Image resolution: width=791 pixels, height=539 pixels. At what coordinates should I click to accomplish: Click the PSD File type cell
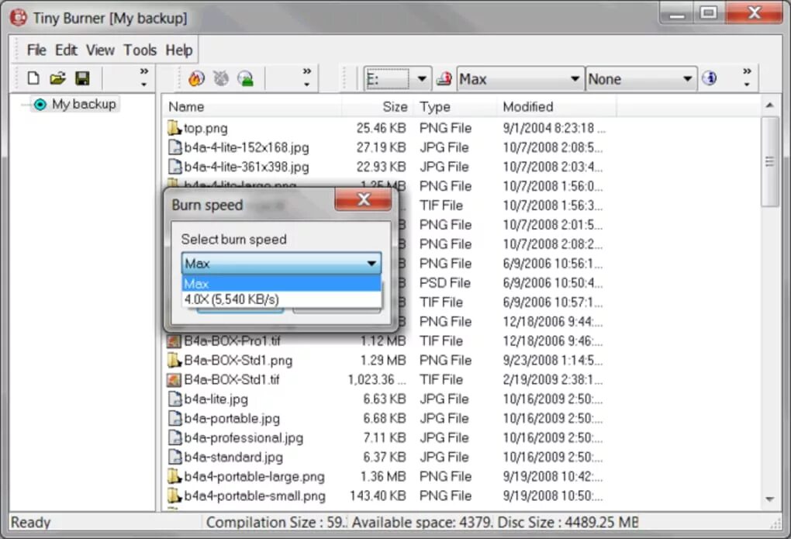coord(445,283)
